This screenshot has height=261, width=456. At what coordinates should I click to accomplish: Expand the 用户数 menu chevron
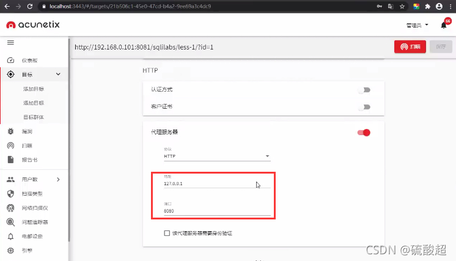(58, 179)
